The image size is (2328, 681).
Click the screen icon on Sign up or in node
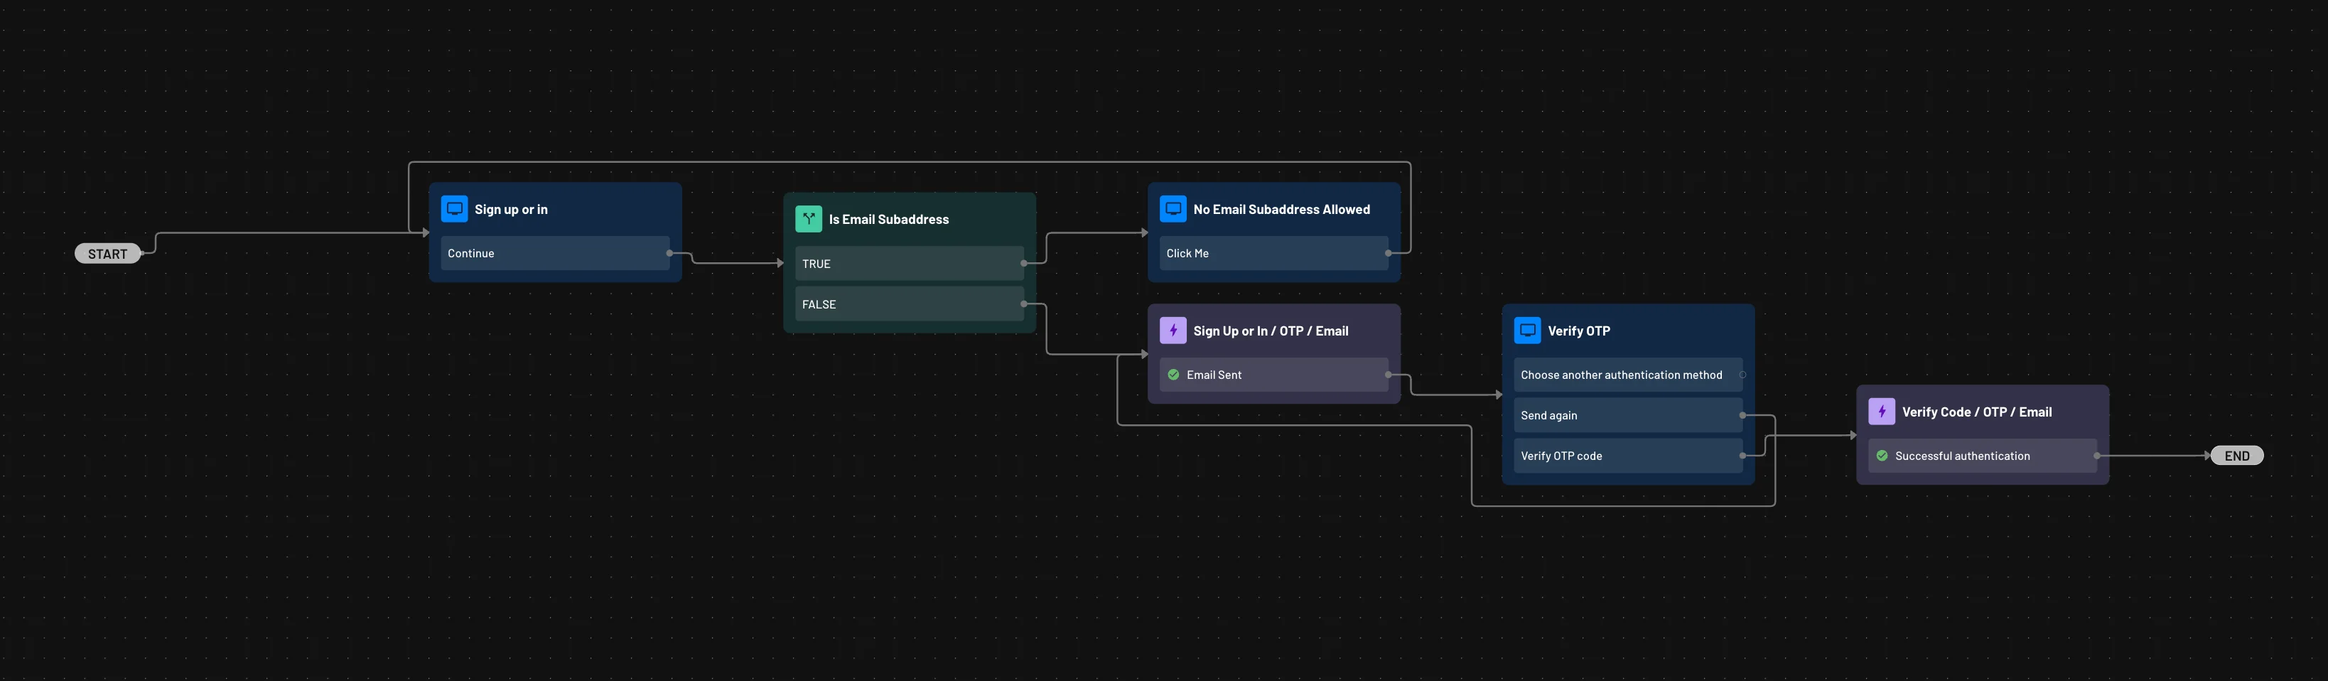coord(453,208)
